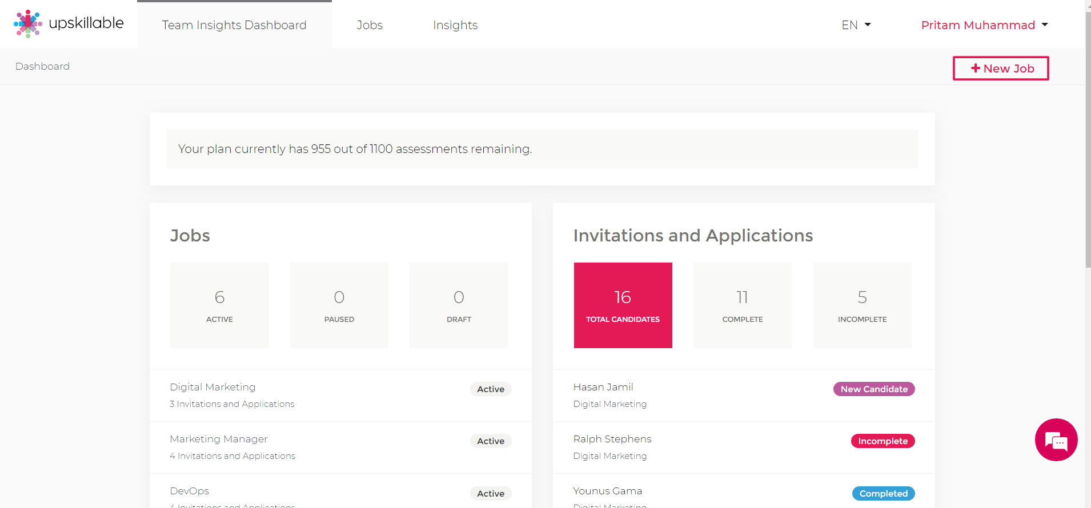Open the live chat bubble
Image resolution: width=1091 pixels, height=508 pixels.
[x=1056, y=440]
